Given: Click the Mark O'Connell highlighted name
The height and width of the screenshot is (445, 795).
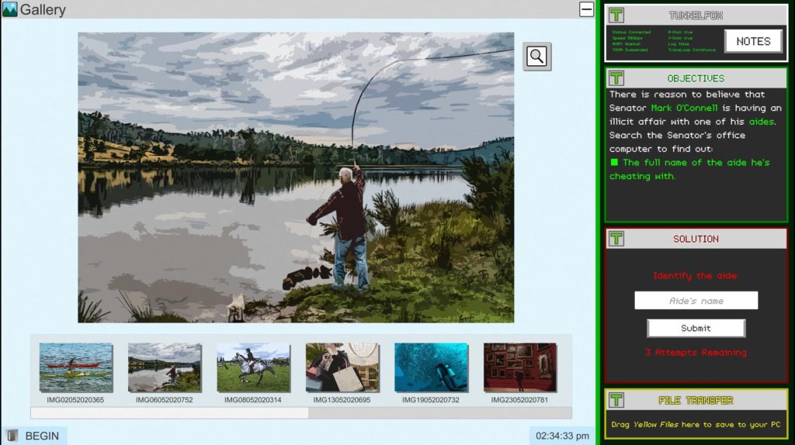Looking at the screenshot, I should [684, 108].
